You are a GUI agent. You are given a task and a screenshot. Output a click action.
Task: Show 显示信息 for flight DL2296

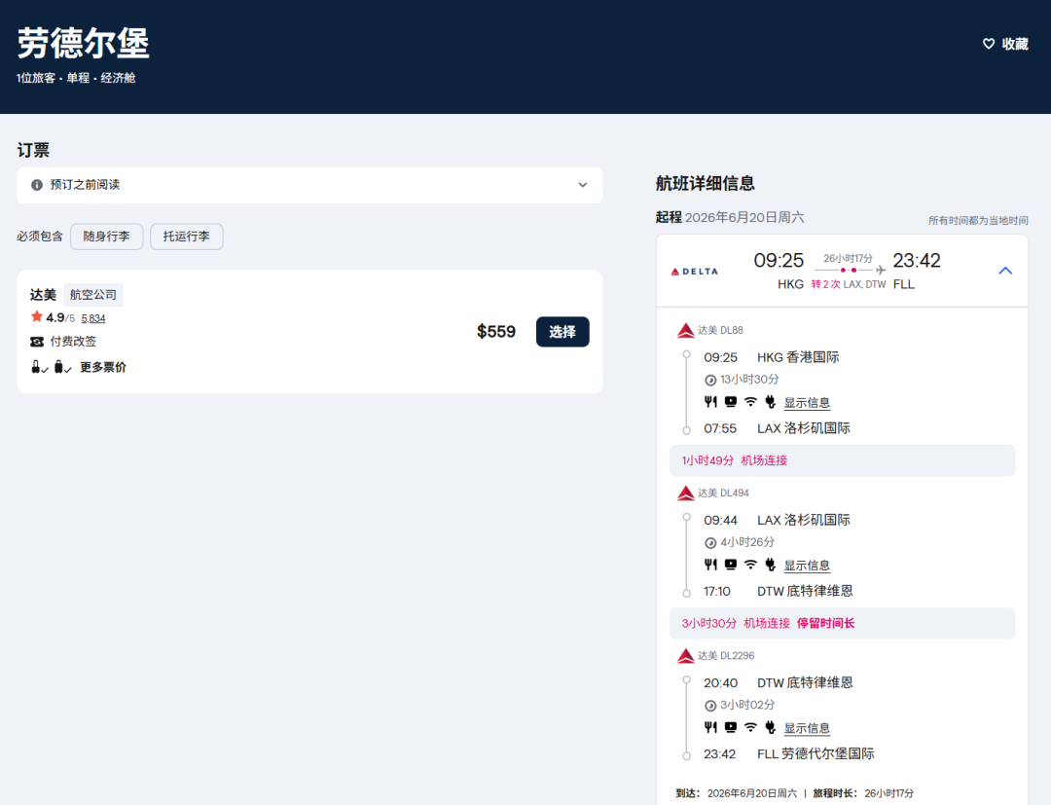[x=807, y=728]
